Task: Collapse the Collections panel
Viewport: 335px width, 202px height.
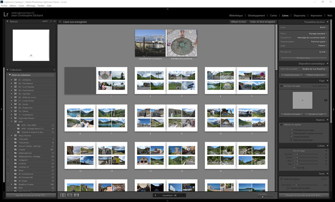Action: 8,70
